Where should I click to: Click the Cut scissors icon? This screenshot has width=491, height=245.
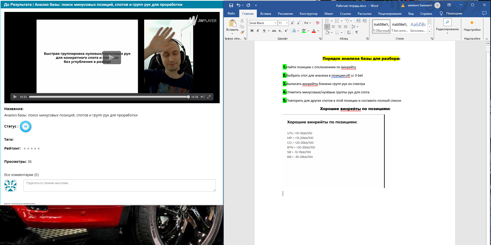tap(242, 21)
